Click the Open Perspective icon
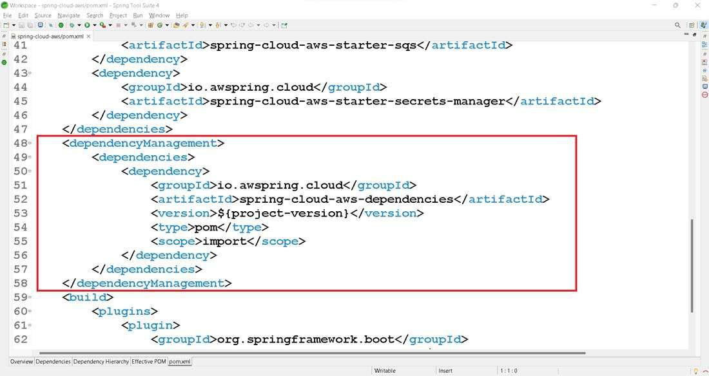The height and width of the screenshot is (376, 709). tap(692, 25)
